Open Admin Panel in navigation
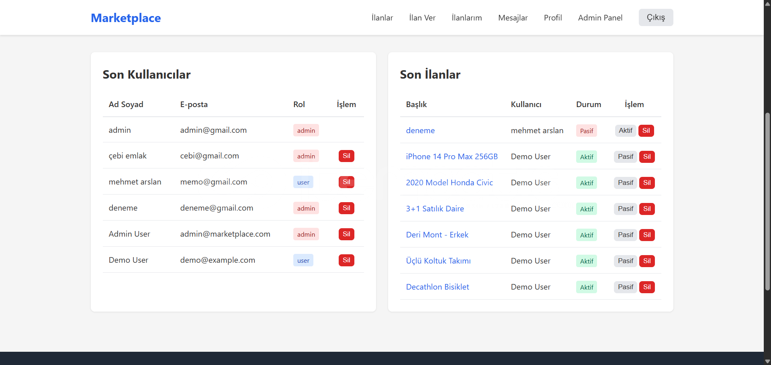 [x=600, y=18]
